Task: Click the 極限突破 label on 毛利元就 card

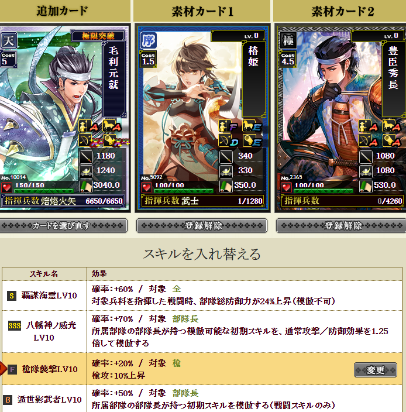Action: pyautogui.click(x=98, y=36)
